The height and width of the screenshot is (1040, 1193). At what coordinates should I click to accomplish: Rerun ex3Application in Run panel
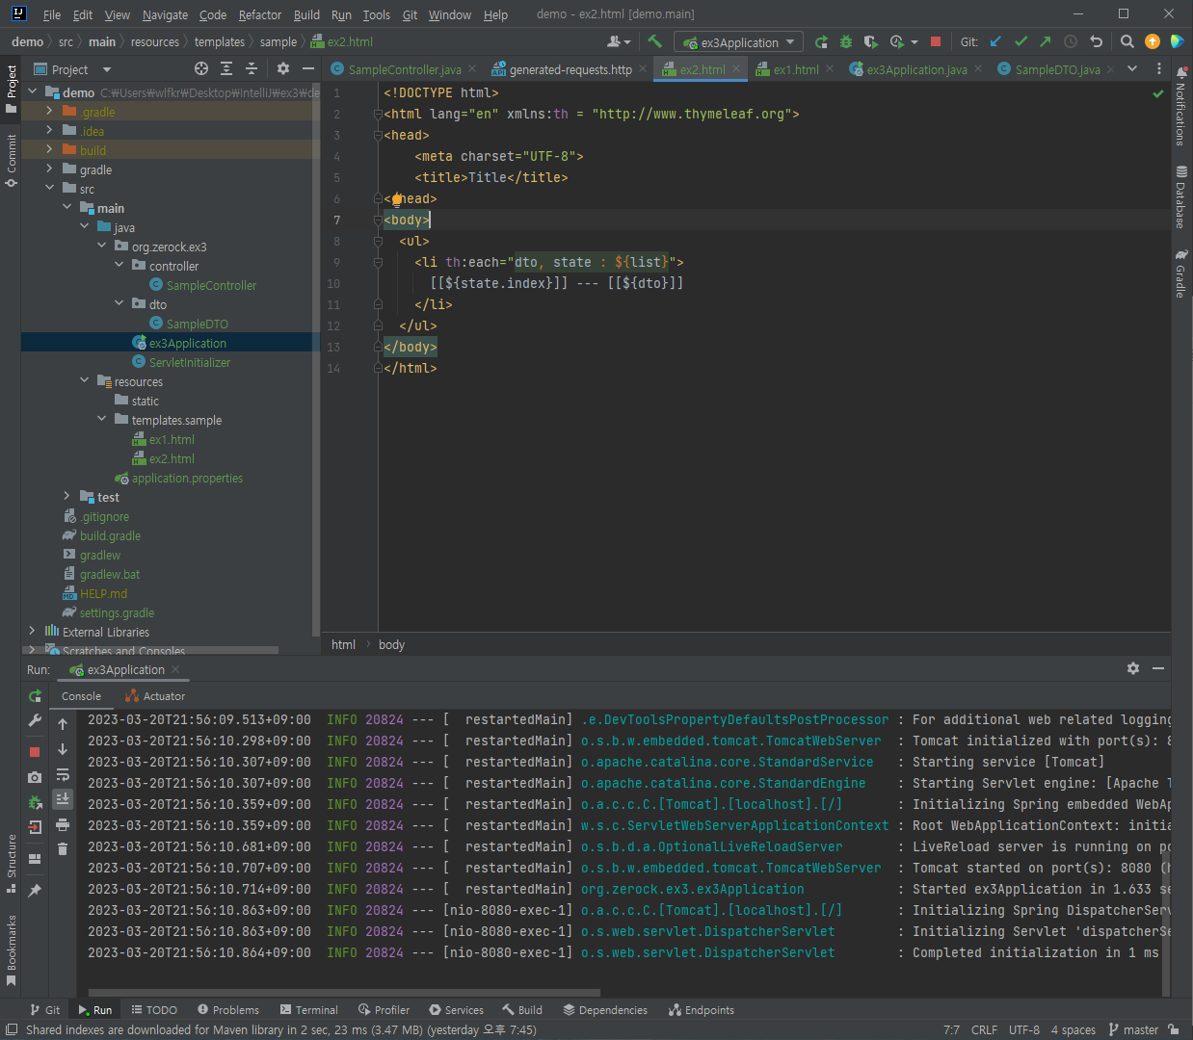pos(35,695)
